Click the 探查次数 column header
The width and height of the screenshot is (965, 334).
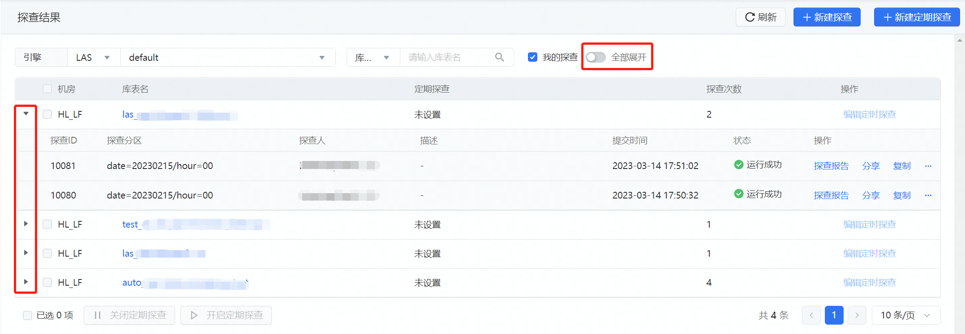[x=724, y=89]
